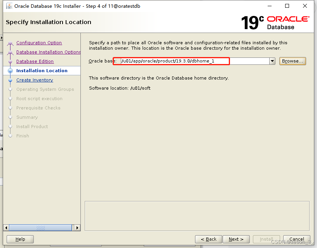Click the Operating System Groups step
The width and height of the screenshot is (317, 248).
click(45, 89)
